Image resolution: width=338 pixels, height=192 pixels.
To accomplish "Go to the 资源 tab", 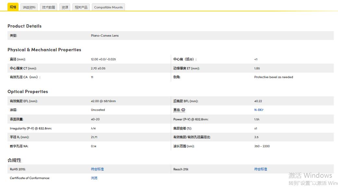I will coord(65,7).
